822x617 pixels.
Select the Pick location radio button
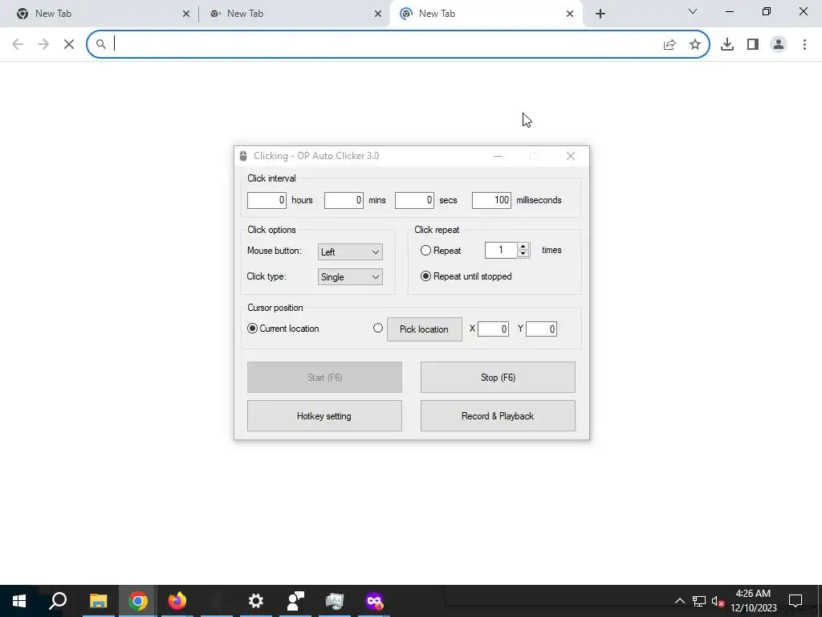378,328
